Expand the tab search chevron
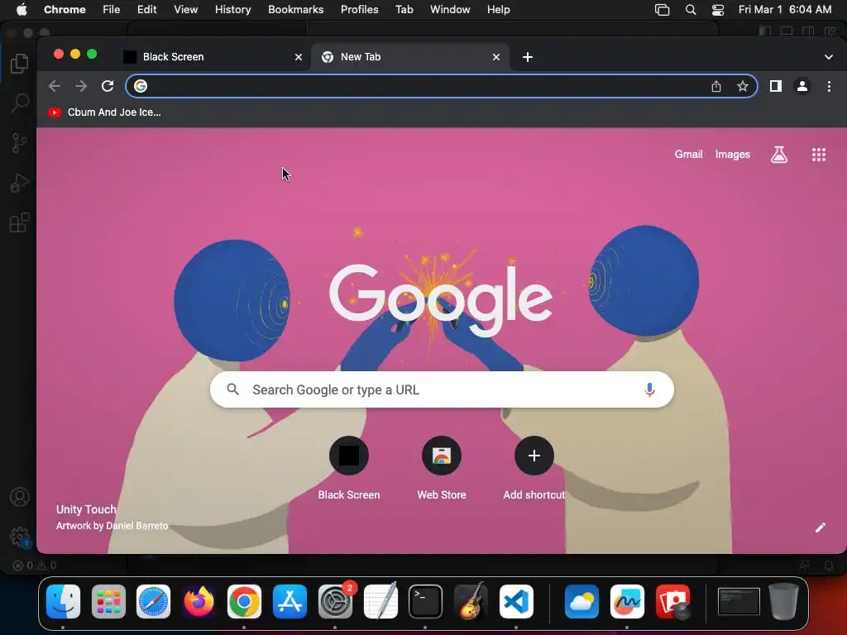The width and height of the screenshot is (847, 635). (829, 57)
